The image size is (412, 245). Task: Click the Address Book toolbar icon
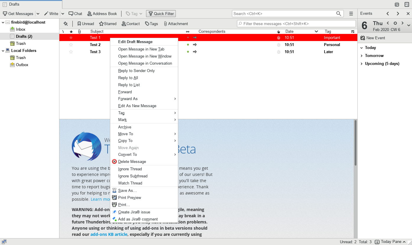89,14
